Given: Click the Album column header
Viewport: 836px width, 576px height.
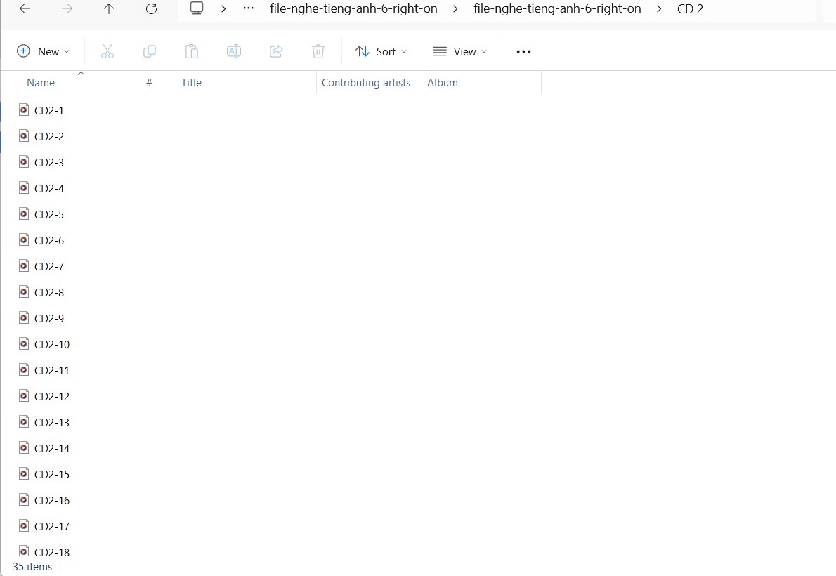Looking at the screenshot, I should coord(443,83).
